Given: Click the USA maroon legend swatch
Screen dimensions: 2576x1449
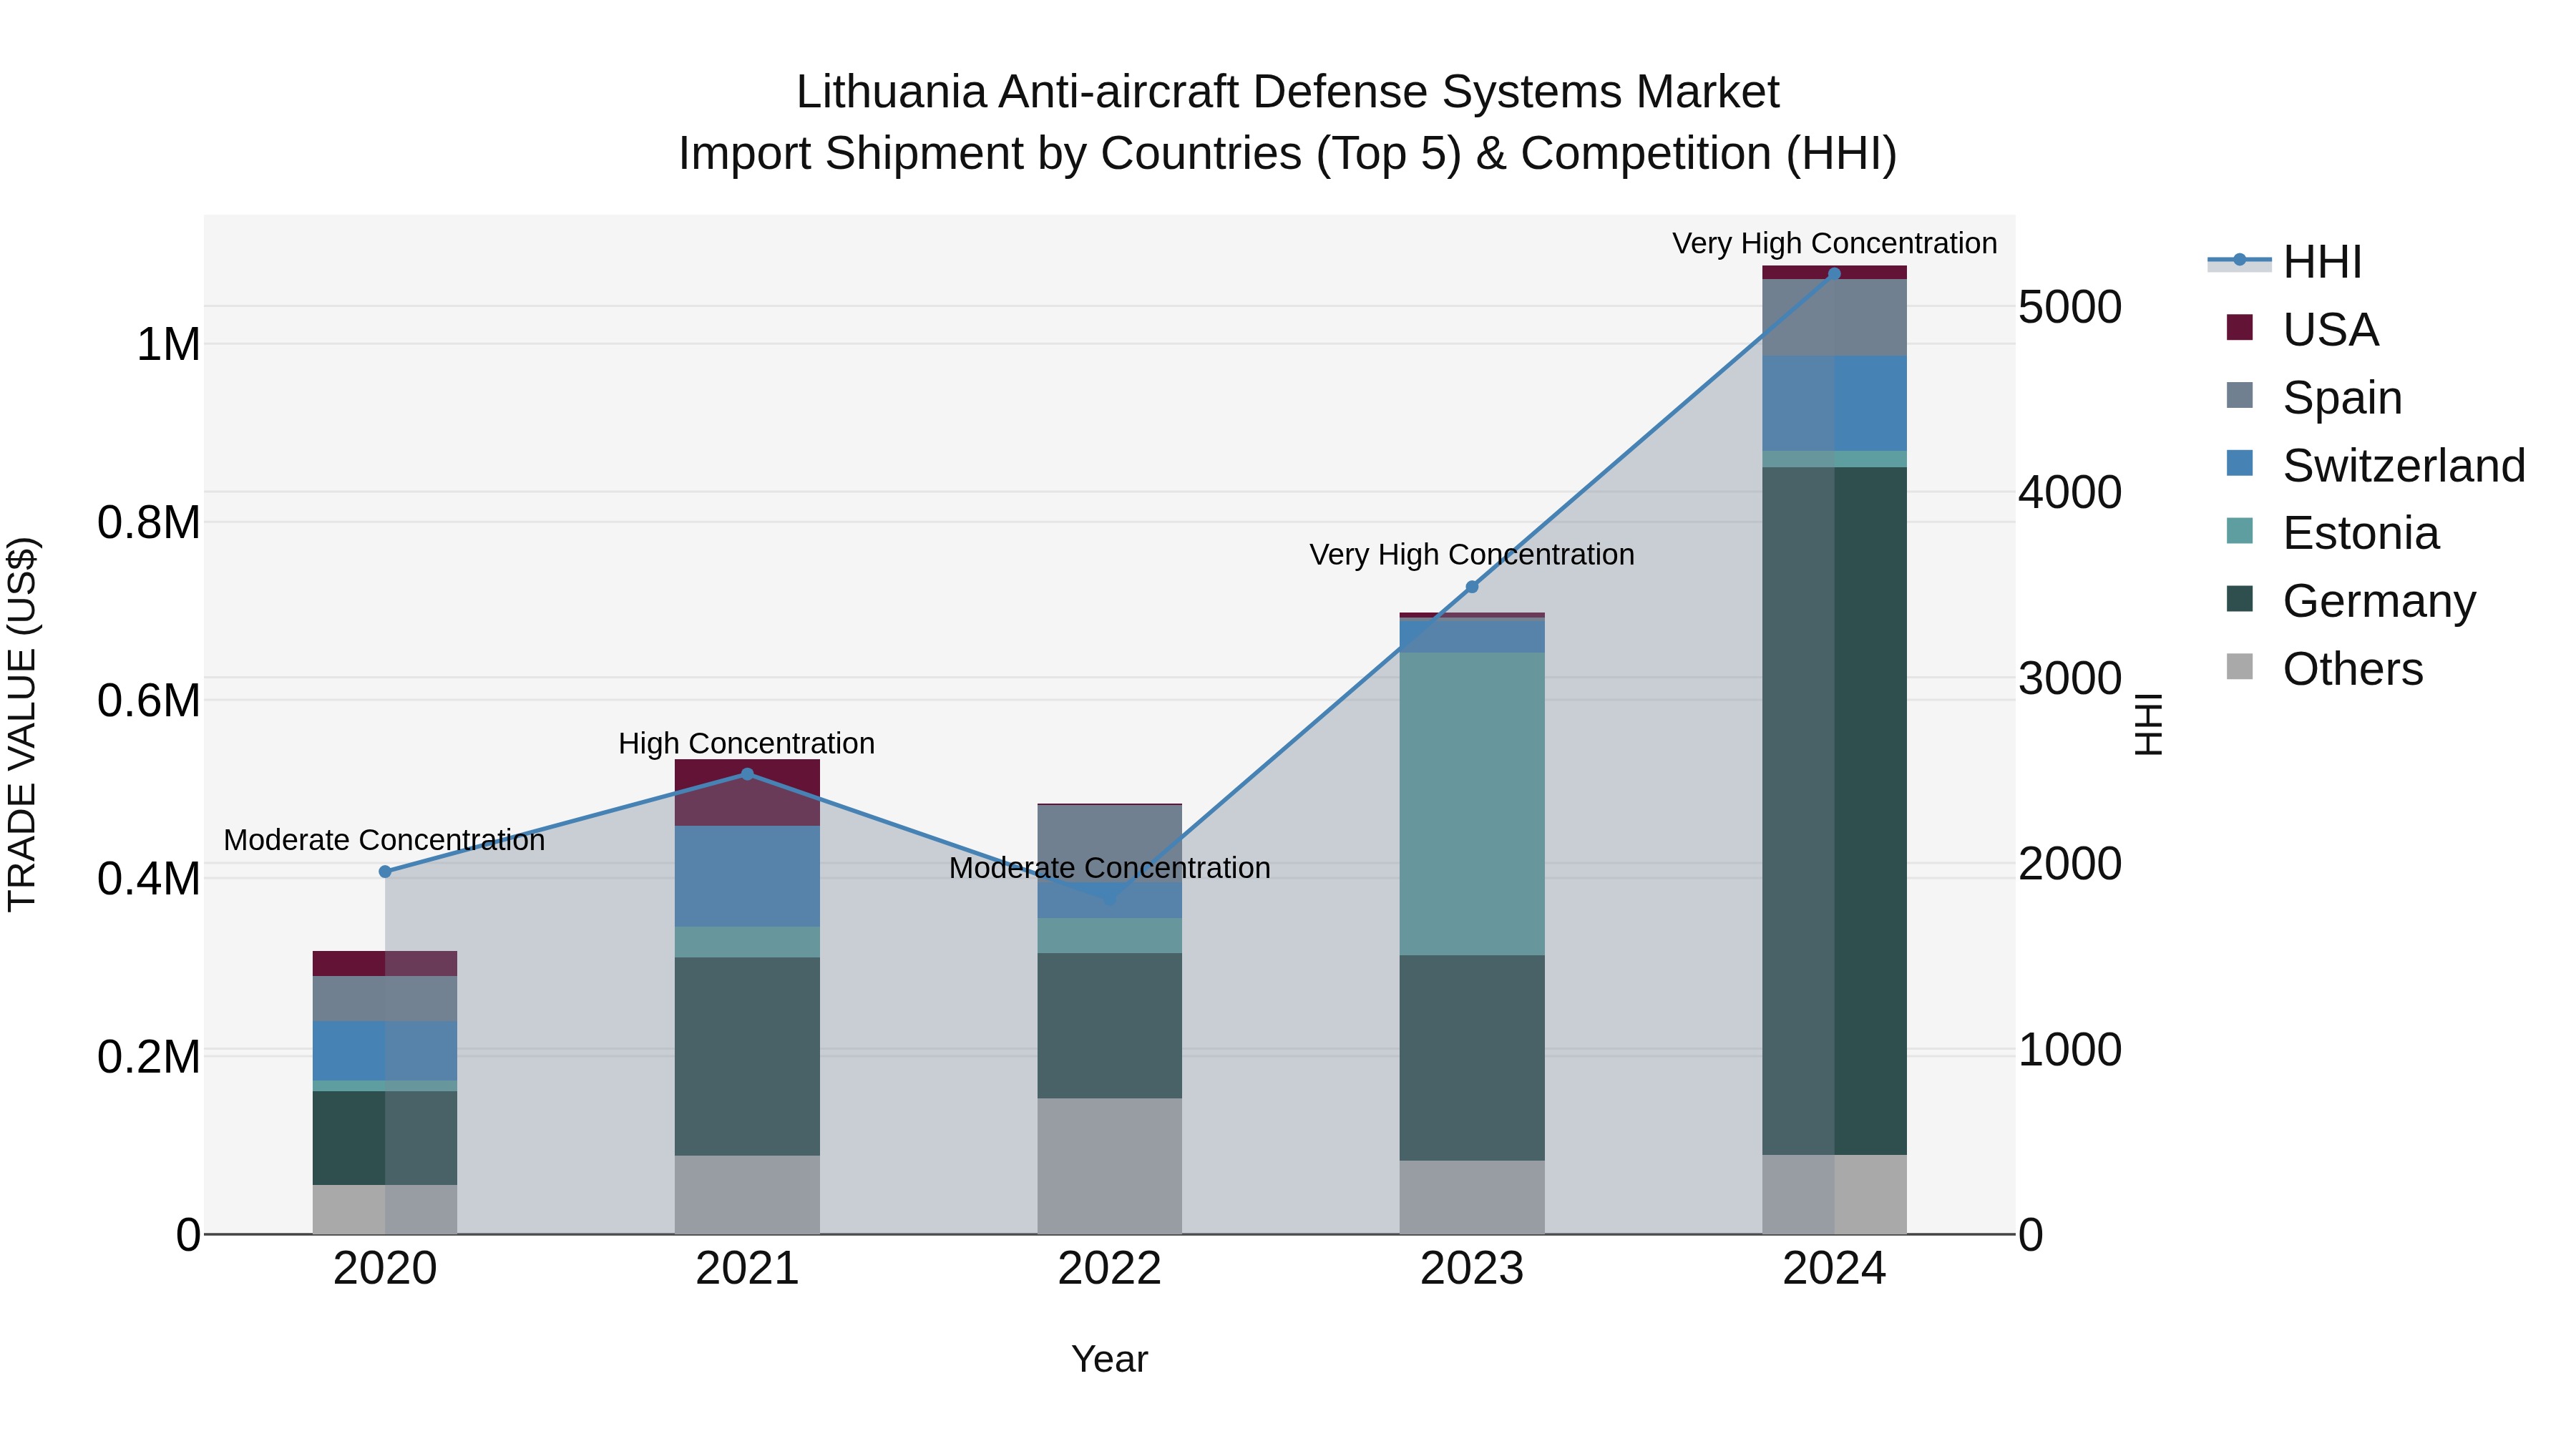Looking at the screenshot, I should coord(2240,327).
